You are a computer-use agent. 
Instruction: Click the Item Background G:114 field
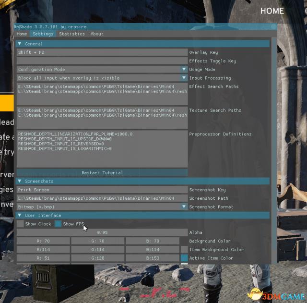pyautogui.click(x=98, y=250)
